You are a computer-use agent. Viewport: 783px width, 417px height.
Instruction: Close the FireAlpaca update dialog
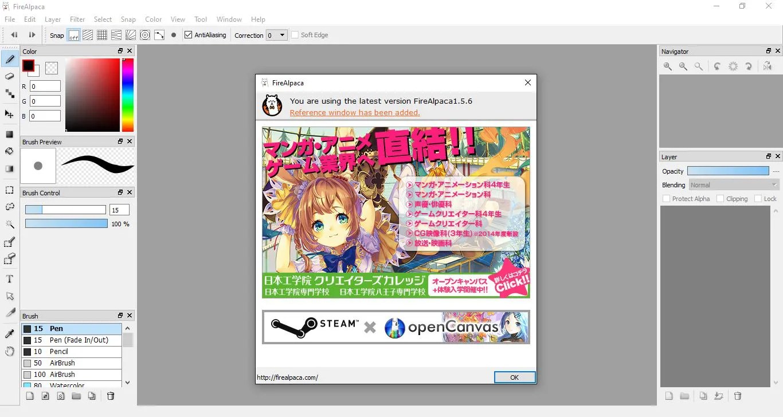coord(528,82)
